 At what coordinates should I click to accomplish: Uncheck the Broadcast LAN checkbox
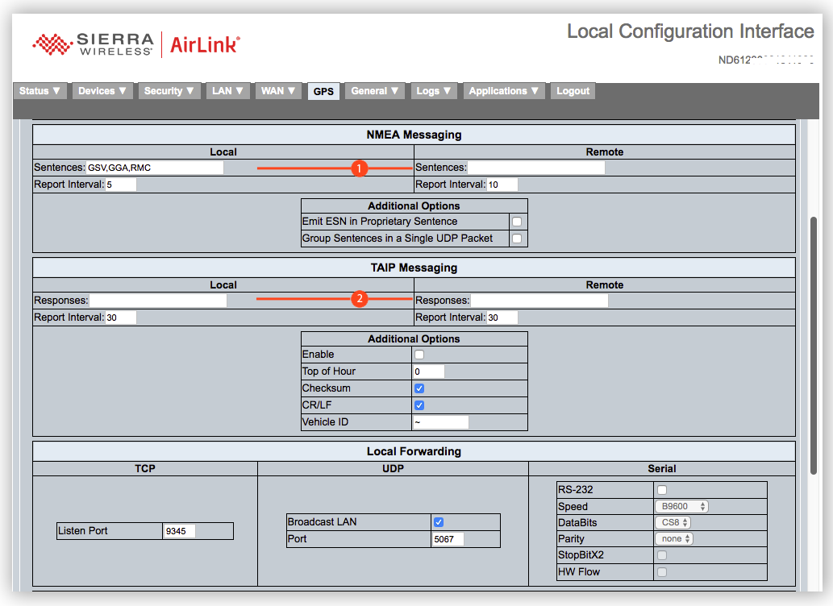click(439, 522)
